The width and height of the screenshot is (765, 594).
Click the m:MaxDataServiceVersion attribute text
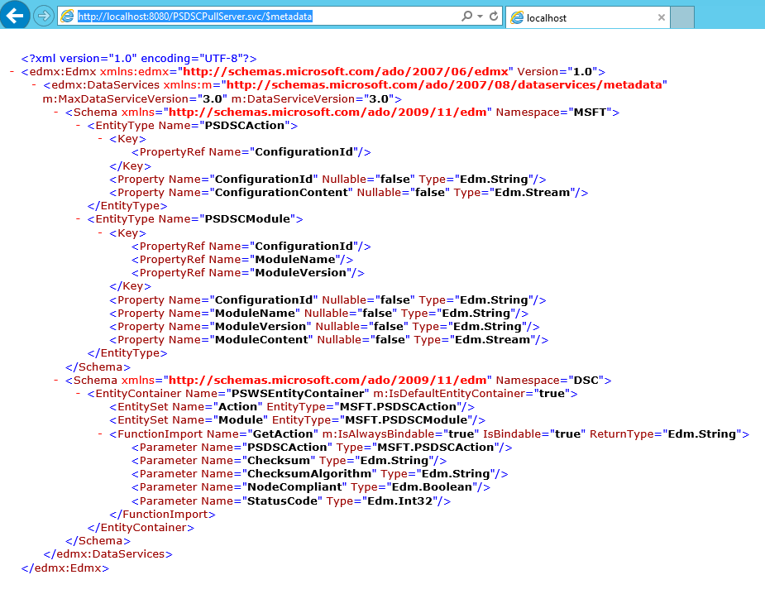click(x=135, y=99)
